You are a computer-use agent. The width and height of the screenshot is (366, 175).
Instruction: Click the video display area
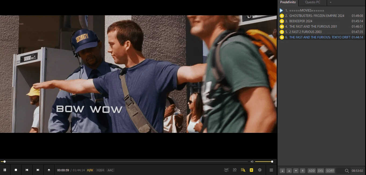point(138,74)
